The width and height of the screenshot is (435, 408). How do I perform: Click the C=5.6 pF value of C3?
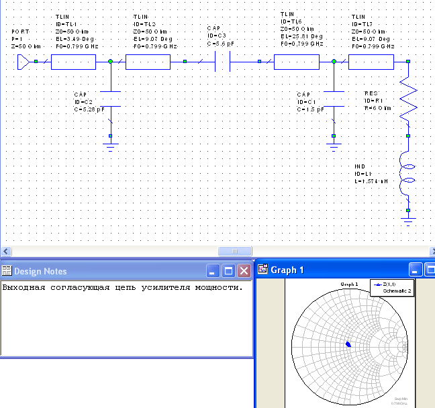221,44
